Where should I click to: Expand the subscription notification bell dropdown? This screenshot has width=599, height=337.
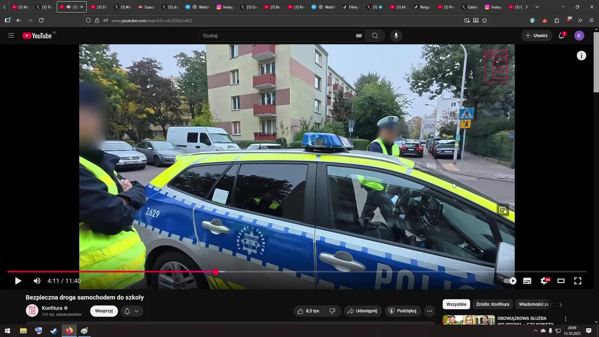132,311
